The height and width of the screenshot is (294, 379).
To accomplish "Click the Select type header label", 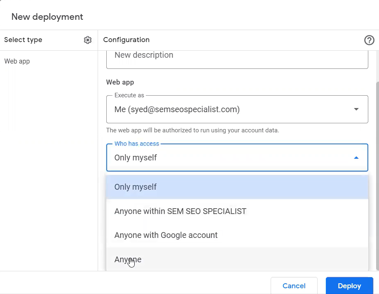I will (23, 40).
